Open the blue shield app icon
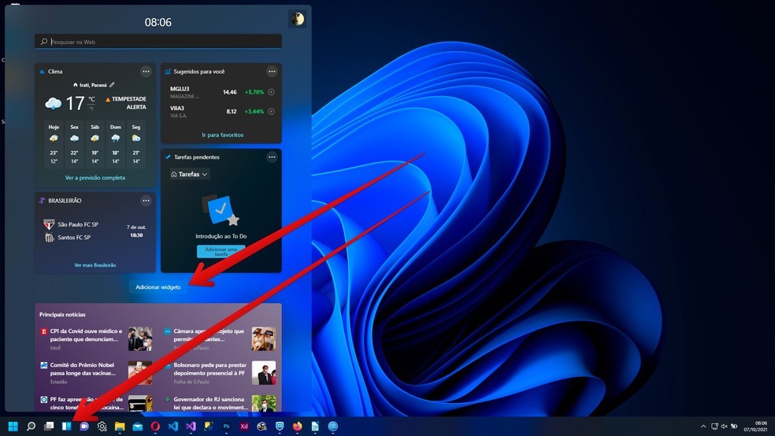Image resolution: width=775 pixels, height=436 pixels. (280, 426)
